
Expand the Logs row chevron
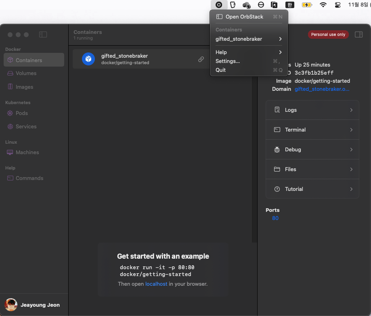[x=351, y=110]
